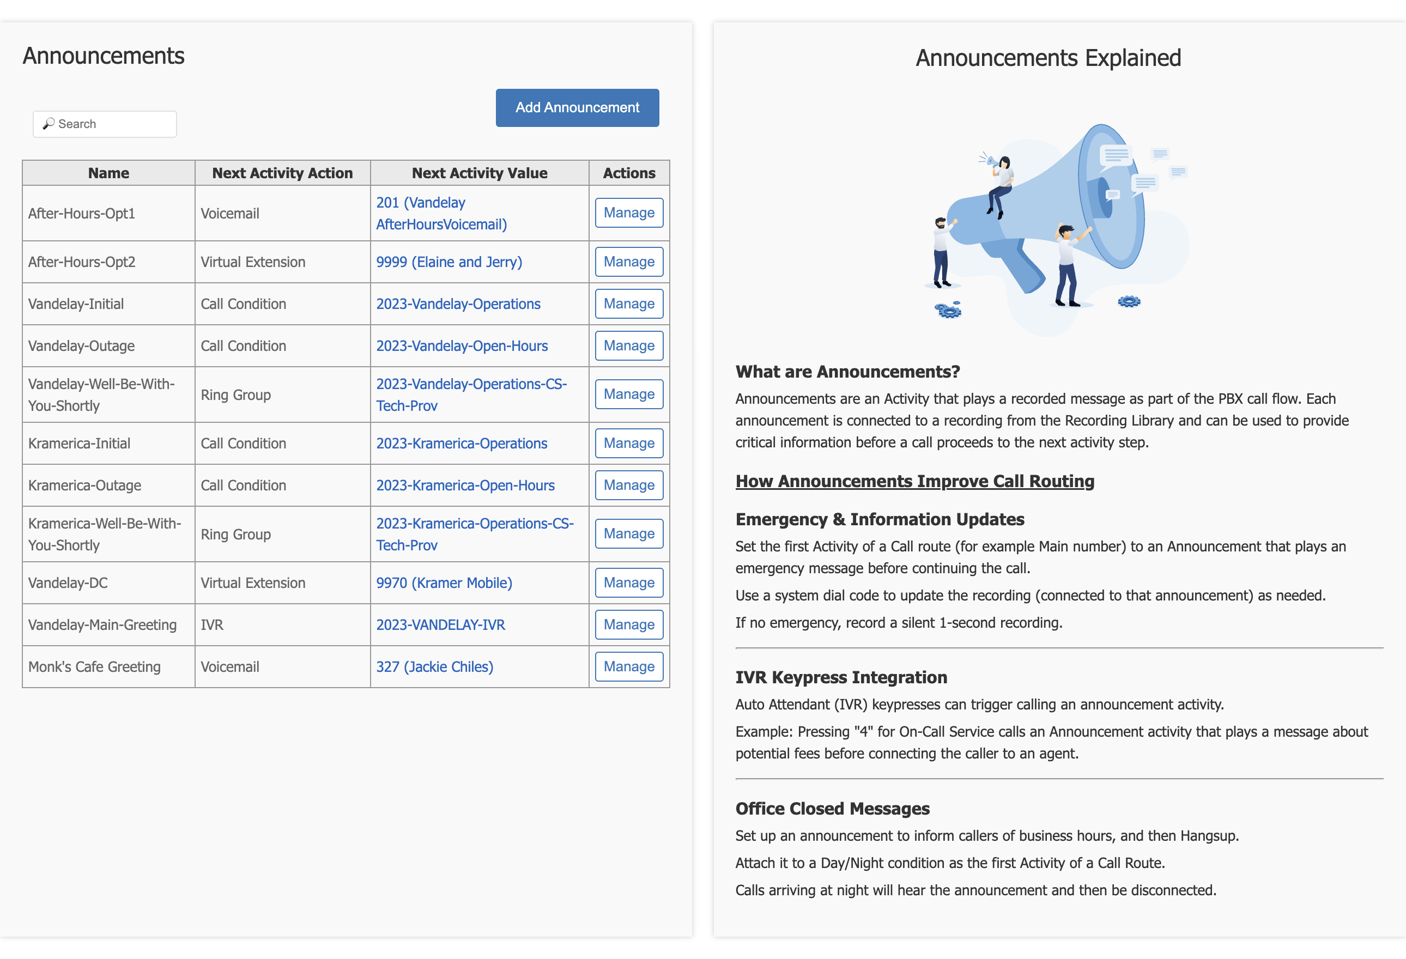
Task: Click the IVR Keypress Integration heading
Action: pyautogui.click(x=841, y=677)
